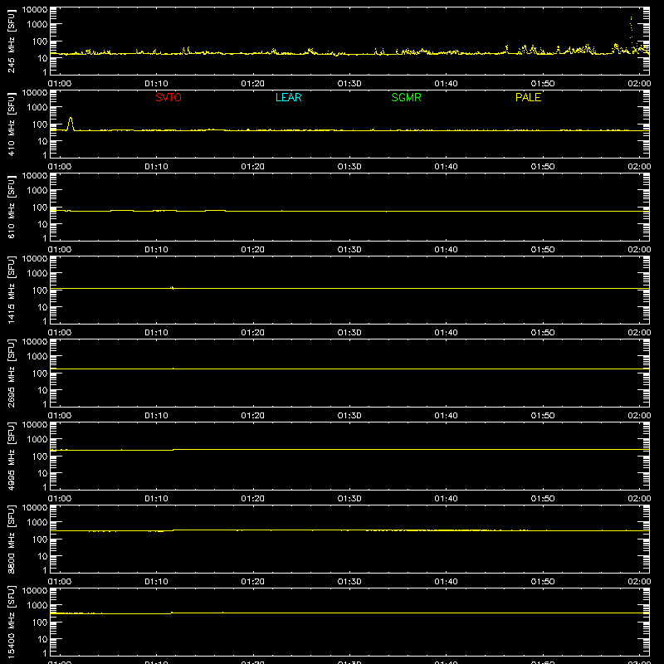This screenshot has height=664, width=664.
Task: Click '01:50' under the 2695 MHz plot
Action: coord(543,416)
